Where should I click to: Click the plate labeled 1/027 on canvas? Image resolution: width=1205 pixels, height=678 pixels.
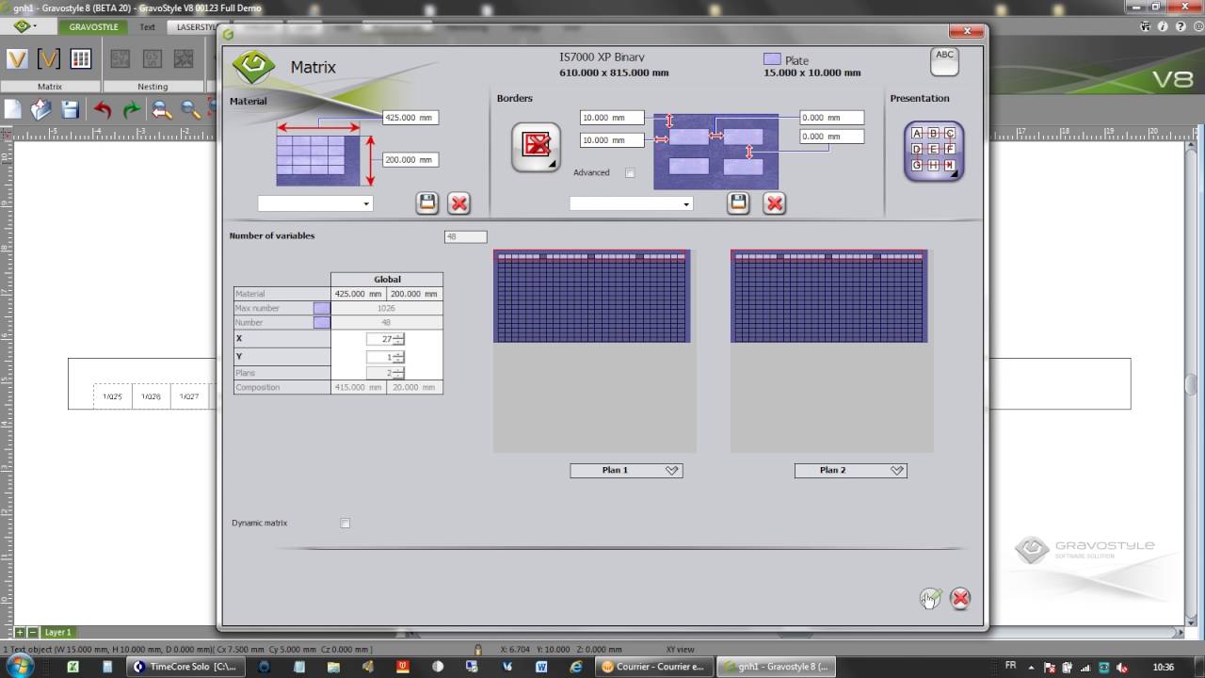(x=190, y=396)
